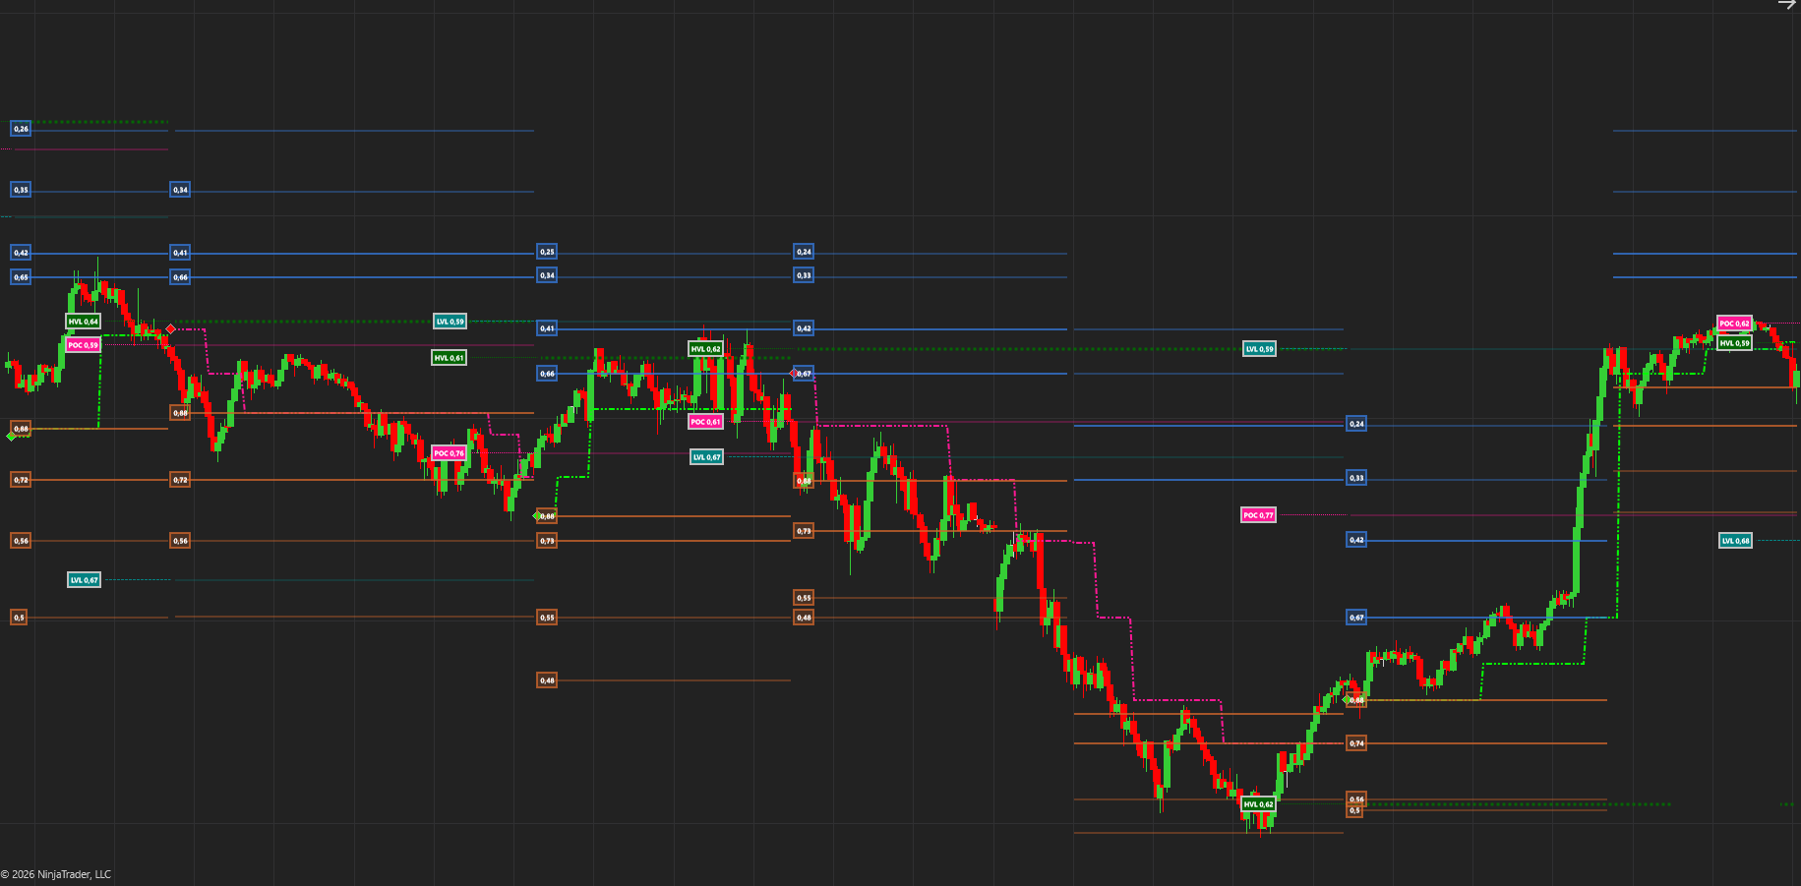Select the HVL 0,59 label
The height and width of the screenshot is (886, 1801).
1734,343
